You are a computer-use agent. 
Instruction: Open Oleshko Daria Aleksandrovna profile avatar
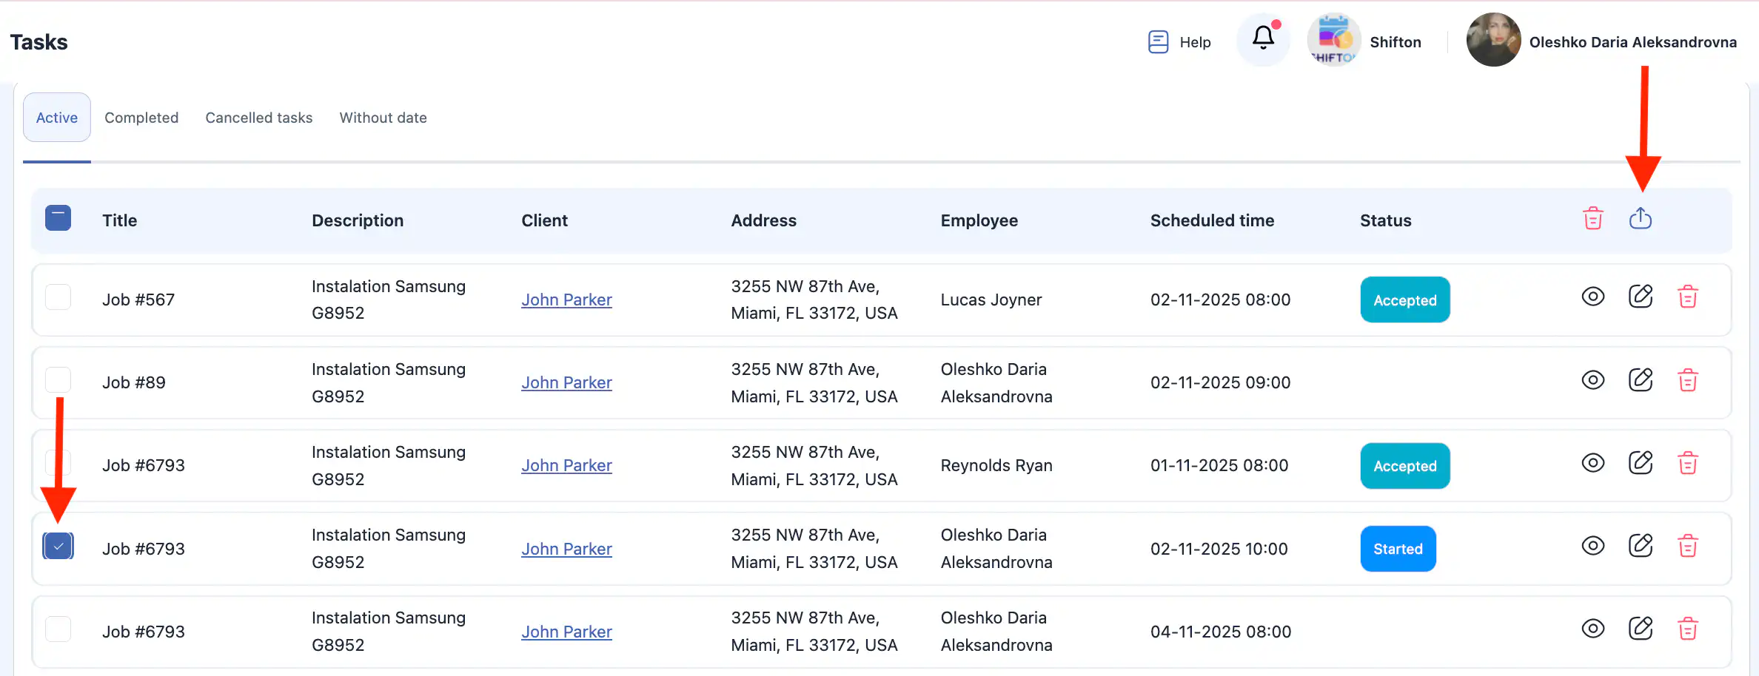[1493, 41]
